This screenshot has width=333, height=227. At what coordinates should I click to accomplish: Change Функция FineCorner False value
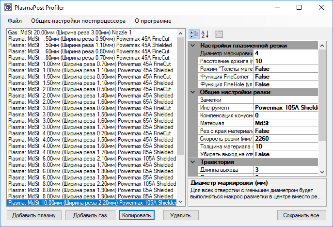coord(285,77)
